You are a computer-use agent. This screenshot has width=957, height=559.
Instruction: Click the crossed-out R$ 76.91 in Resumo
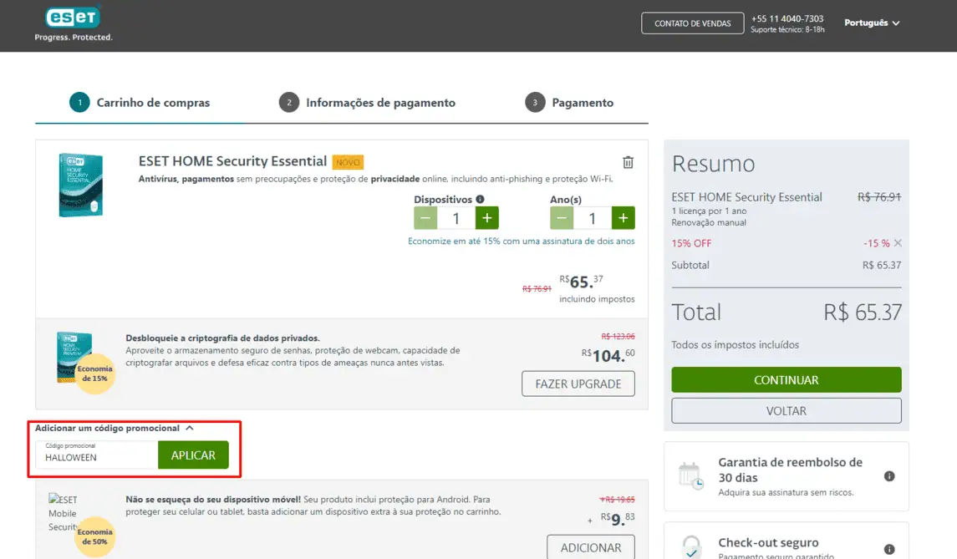coord(879,196)
